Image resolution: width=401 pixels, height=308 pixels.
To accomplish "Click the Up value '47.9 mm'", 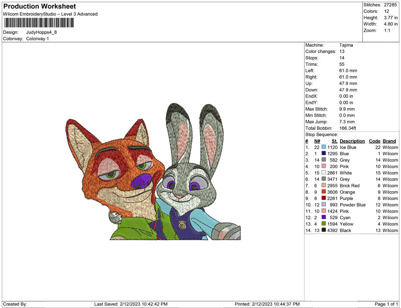I will coord(348,83).
